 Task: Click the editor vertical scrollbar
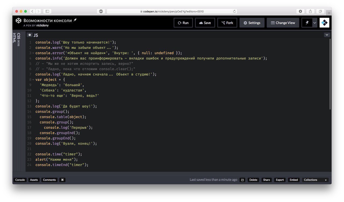tap(330, 74)
